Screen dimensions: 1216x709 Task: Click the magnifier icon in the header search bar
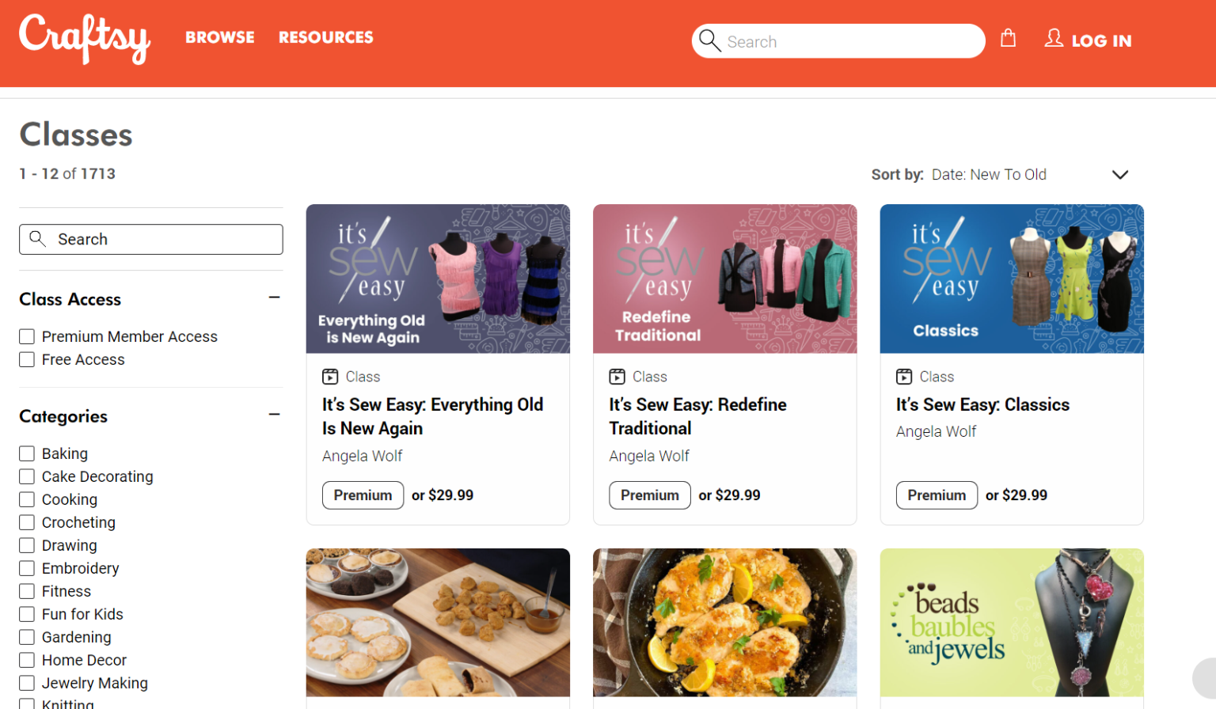tap(710, 41)
